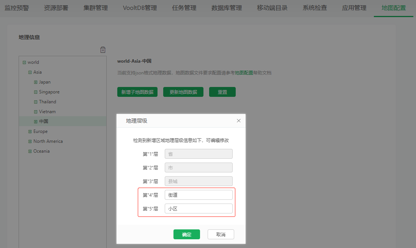Select Asia in the tree

click(38, 72)
